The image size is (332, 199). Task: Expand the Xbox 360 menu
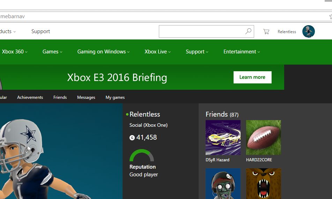pyautogui.click(x=15, y=52)
